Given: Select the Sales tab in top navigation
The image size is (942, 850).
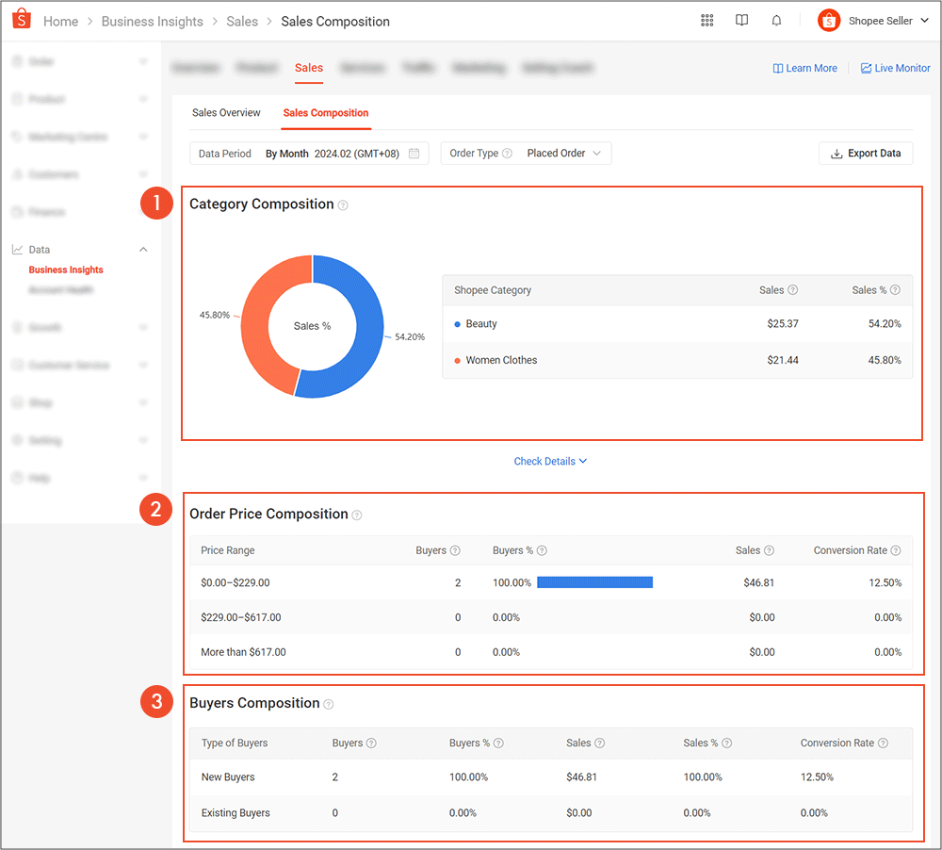Looking at the screenshot, I should click(308, 68).
